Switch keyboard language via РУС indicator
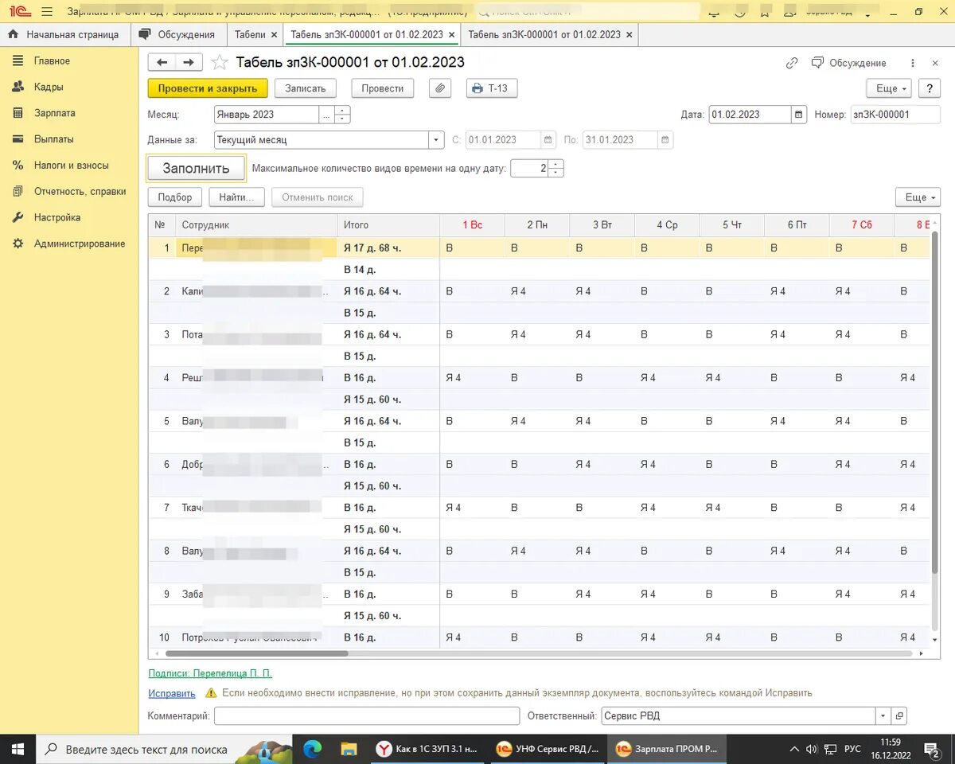The width and height of the screenshot is (955, 764). pyautogui.click(x=852, y=749)
